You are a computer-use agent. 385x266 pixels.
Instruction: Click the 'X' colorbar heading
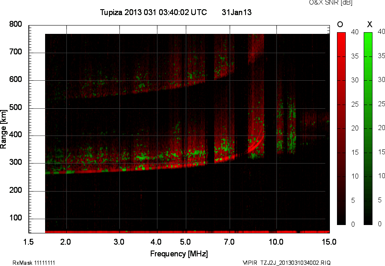tap(370, 24)
